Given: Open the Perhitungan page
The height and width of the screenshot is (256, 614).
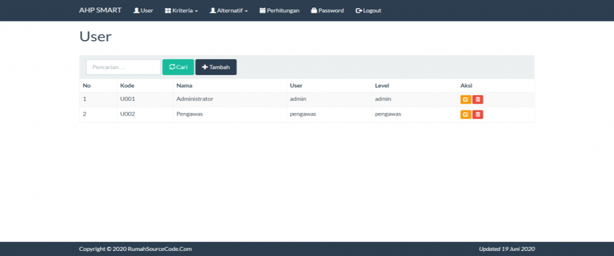Looking at the screenshot, I should coord(280,11).
